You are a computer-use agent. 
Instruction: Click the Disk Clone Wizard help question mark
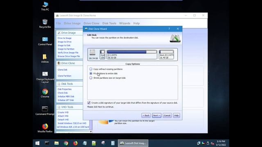point(169,29)
